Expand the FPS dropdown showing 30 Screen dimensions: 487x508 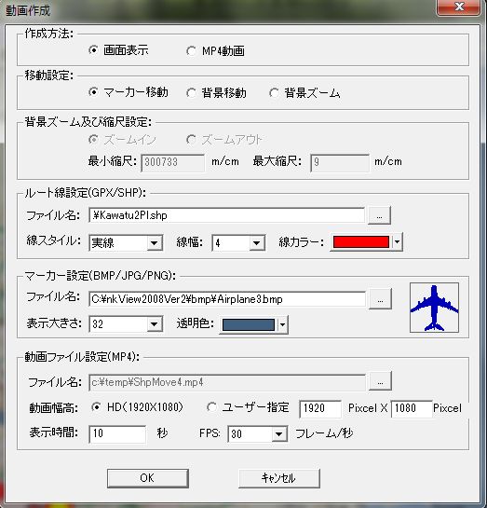(x=258, y=433)
